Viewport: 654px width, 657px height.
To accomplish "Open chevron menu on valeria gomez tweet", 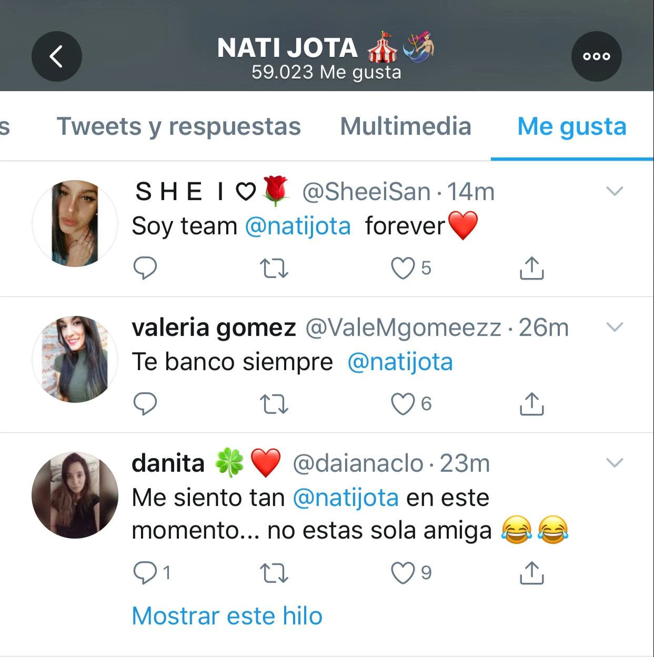I will 615,327.
